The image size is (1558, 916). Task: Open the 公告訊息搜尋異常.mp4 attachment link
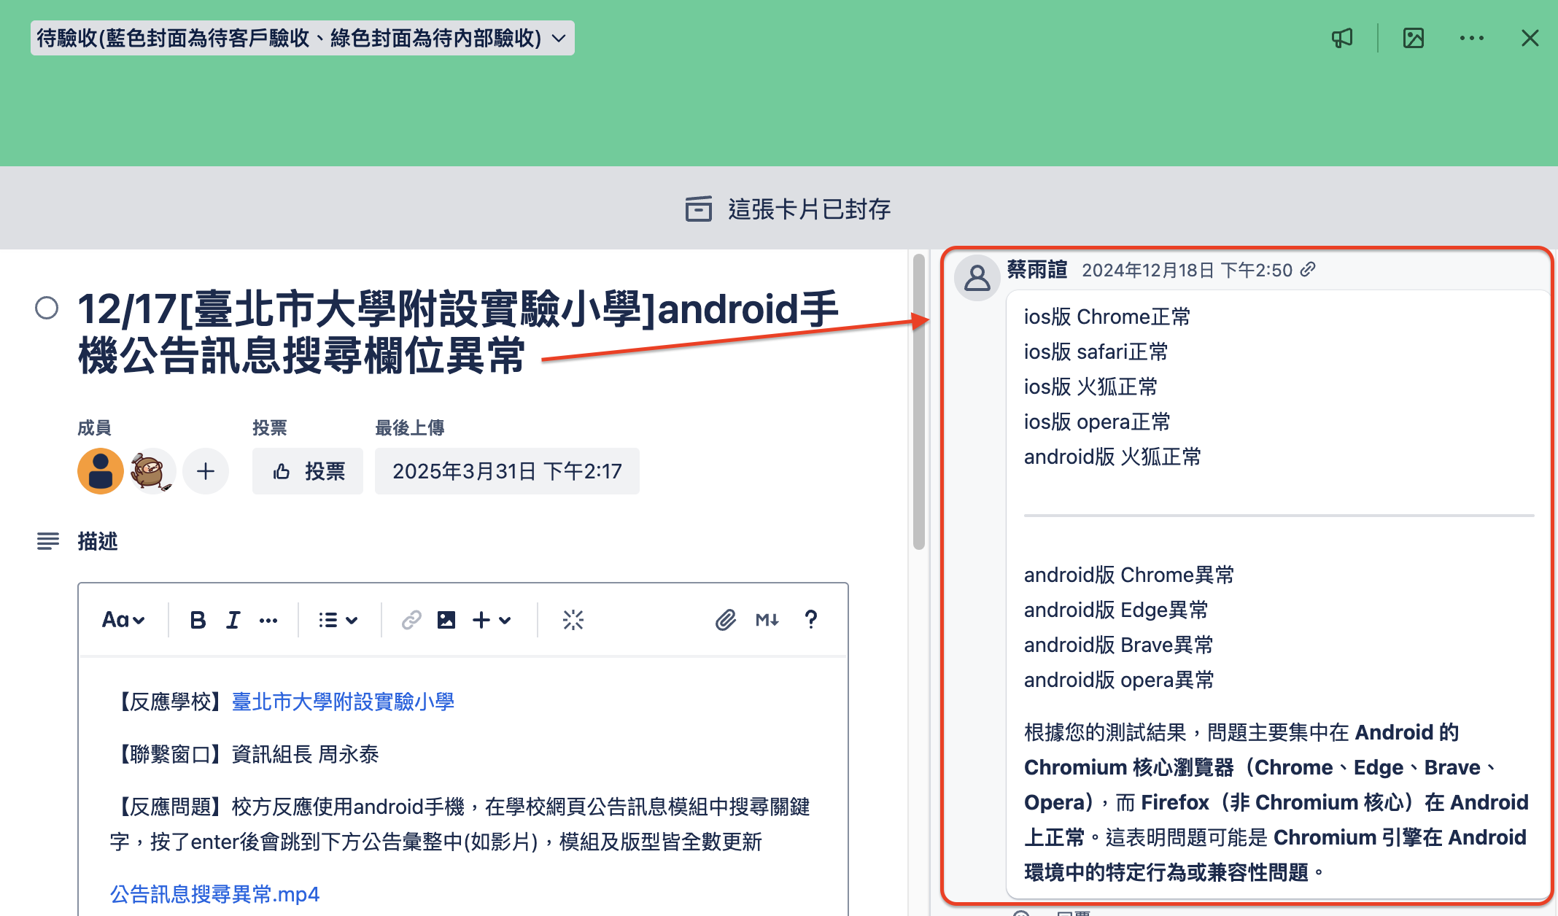click(214, 894)
